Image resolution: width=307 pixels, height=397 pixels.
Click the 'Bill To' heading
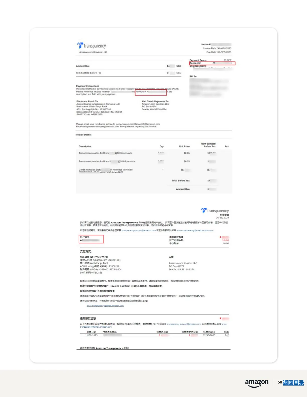coord(193,76)
